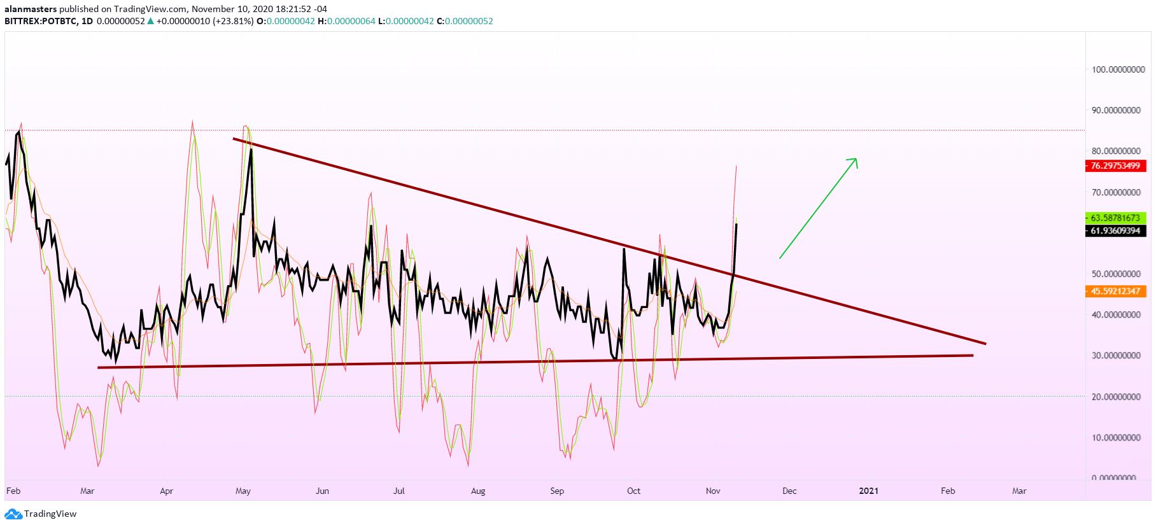Click the BITTREX:POTBTC symbol label

[41, 21]
